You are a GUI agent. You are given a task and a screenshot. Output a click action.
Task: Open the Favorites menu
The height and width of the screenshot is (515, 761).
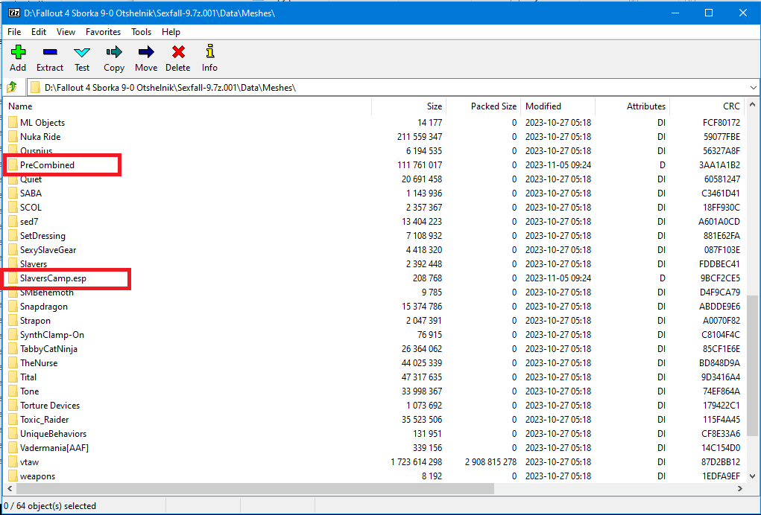tap(103, 32)
